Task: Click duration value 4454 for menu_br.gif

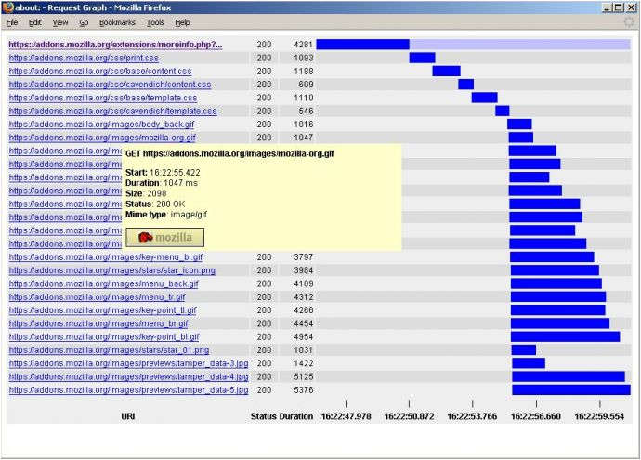Action: 304,323
